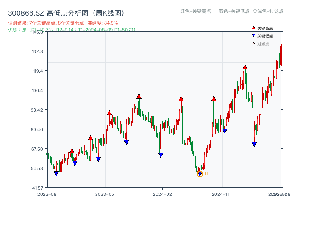Screen dimensions: 312x234
Task: Click the 2022-08 x-axis date label
Action: tap(47, 194)
